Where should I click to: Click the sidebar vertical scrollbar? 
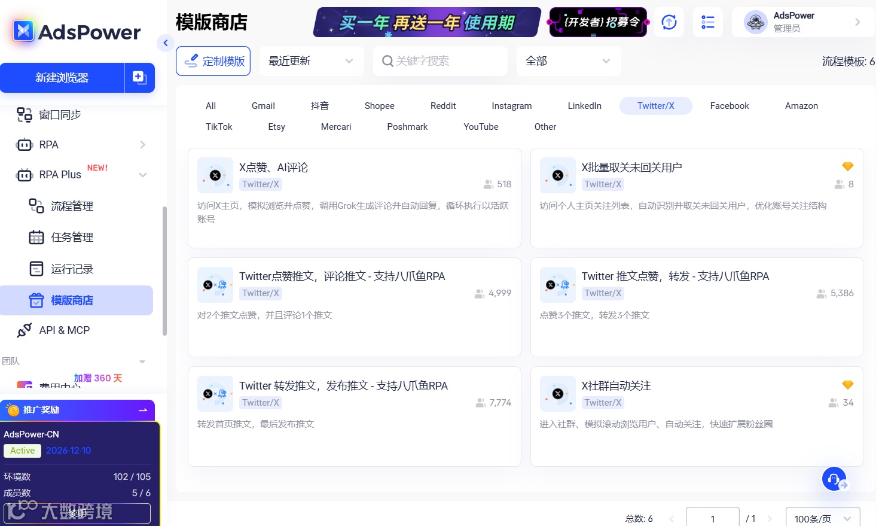(x=164, y=271)
